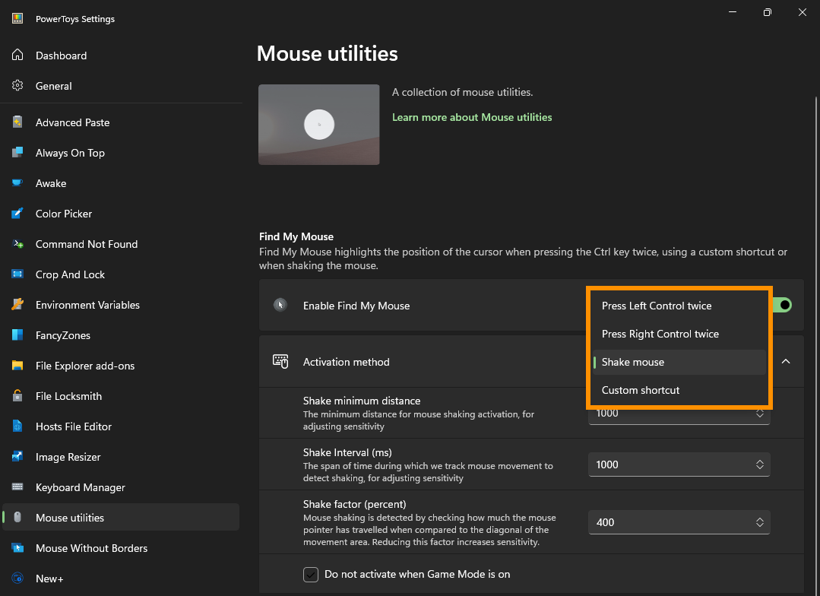Select the Awake coffee cup icon
The image size is (820, 596).
pos(17,182)
